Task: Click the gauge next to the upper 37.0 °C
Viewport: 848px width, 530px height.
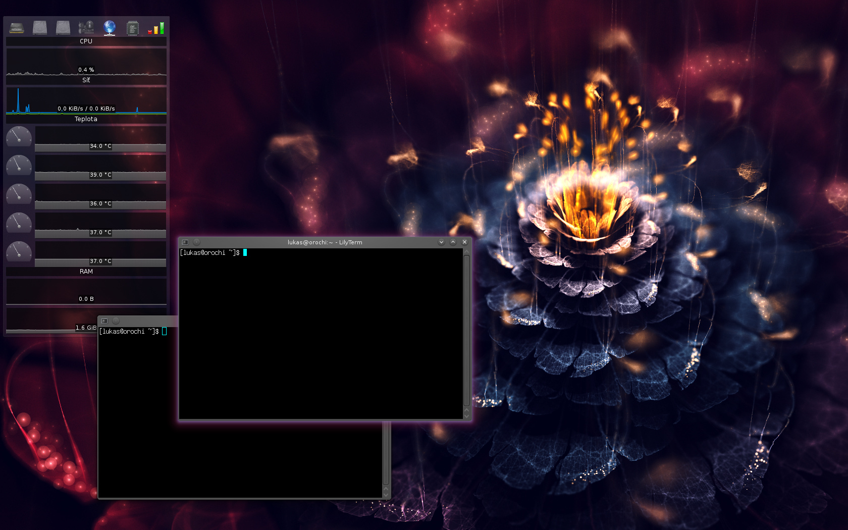Action: pos(19,223)
